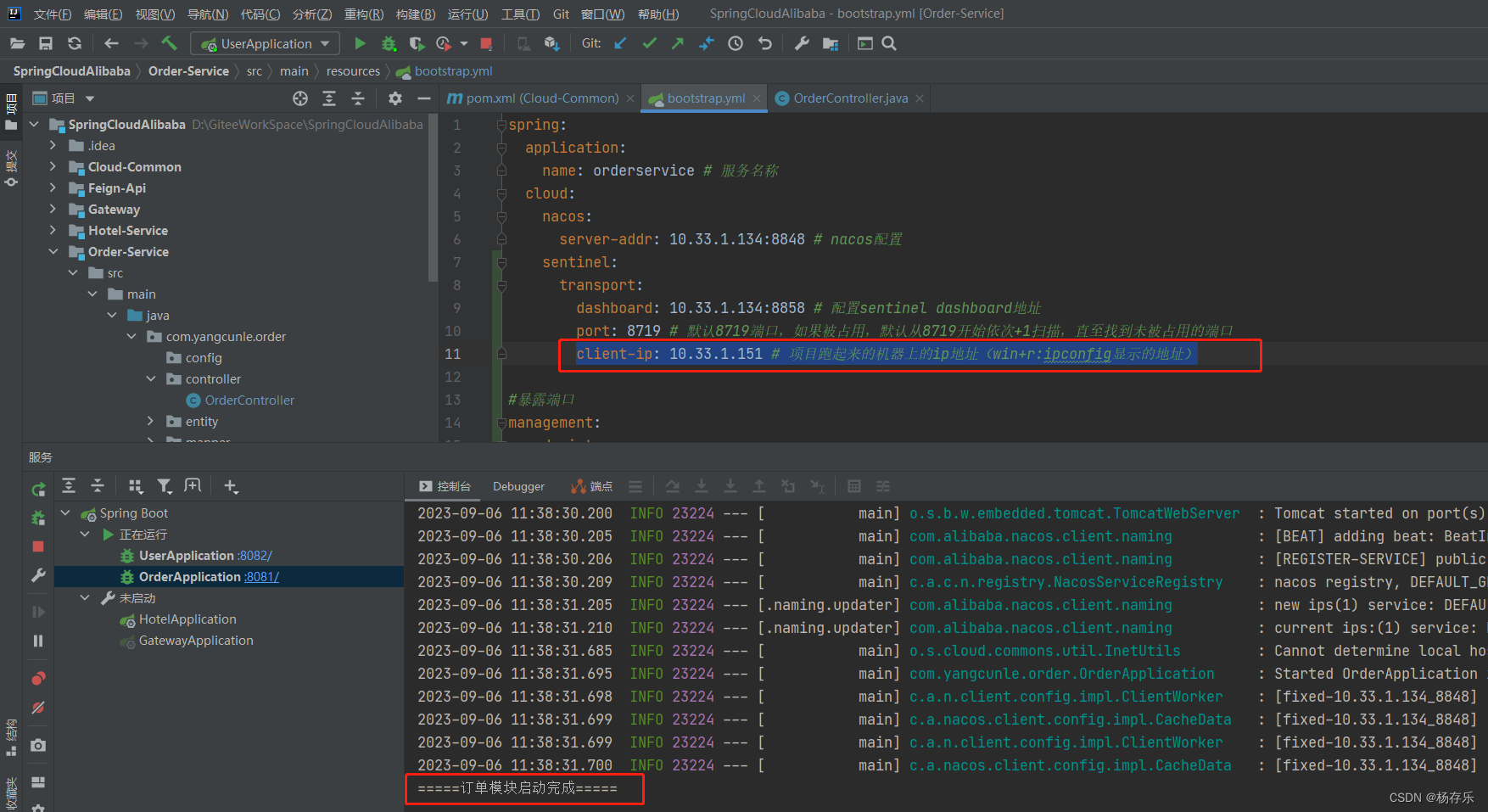The image size is (1488, 812).
Task: Click Select Opened File target icon
Action: point(300,98)
